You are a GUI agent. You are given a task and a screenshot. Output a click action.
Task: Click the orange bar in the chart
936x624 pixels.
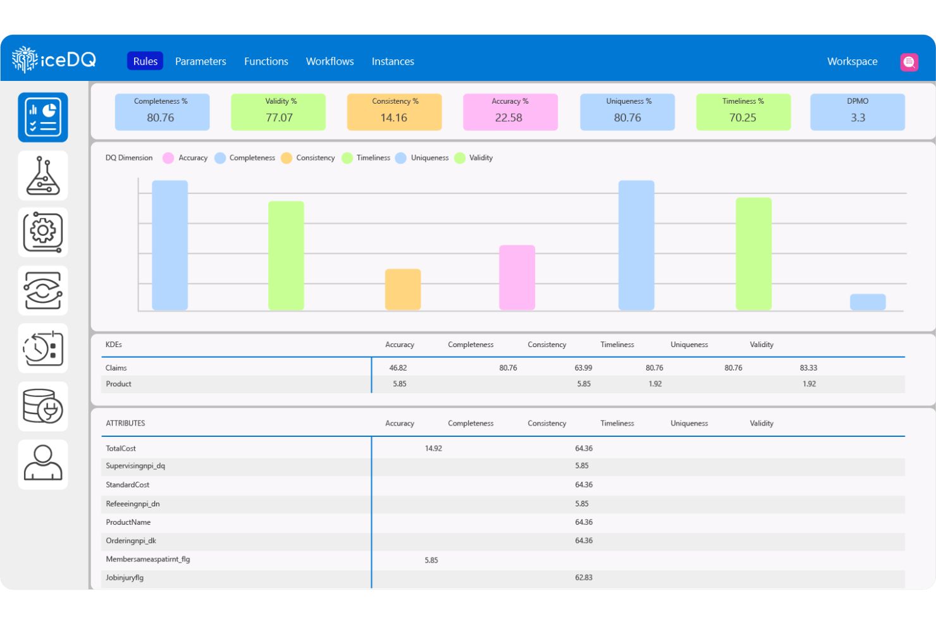click(x=403, y=290)
